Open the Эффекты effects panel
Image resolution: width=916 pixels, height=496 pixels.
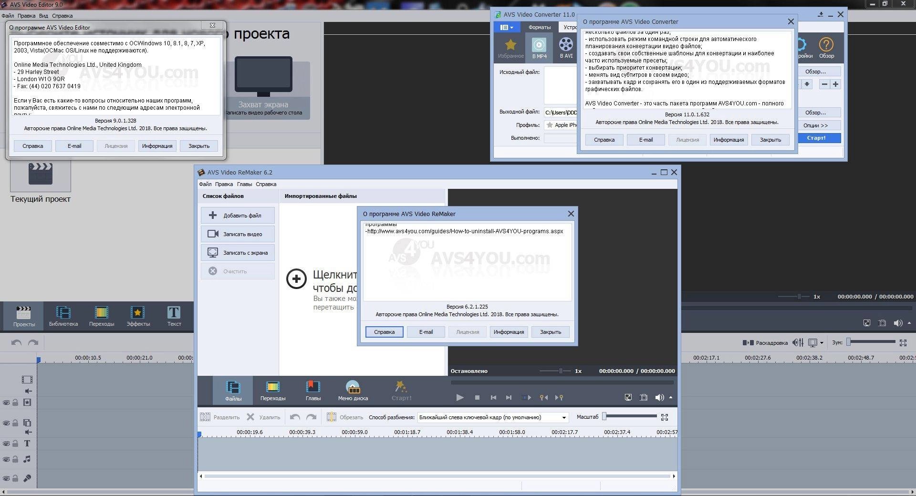point(138,316)
